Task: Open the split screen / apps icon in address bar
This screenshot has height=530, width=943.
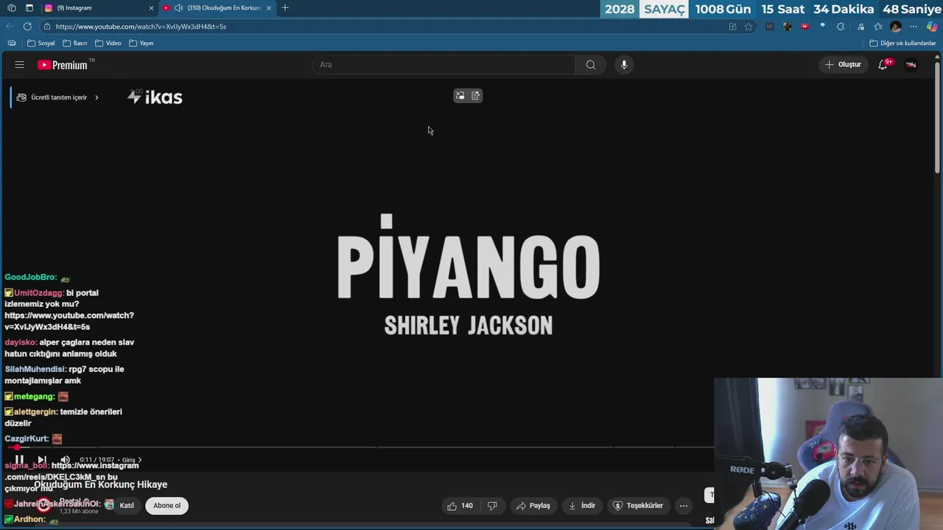Action: click(732, 26)
